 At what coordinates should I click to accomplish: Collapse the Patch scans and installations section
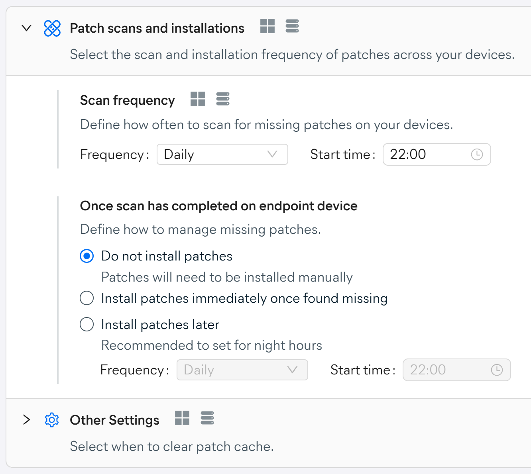click(x=27, y=28)
